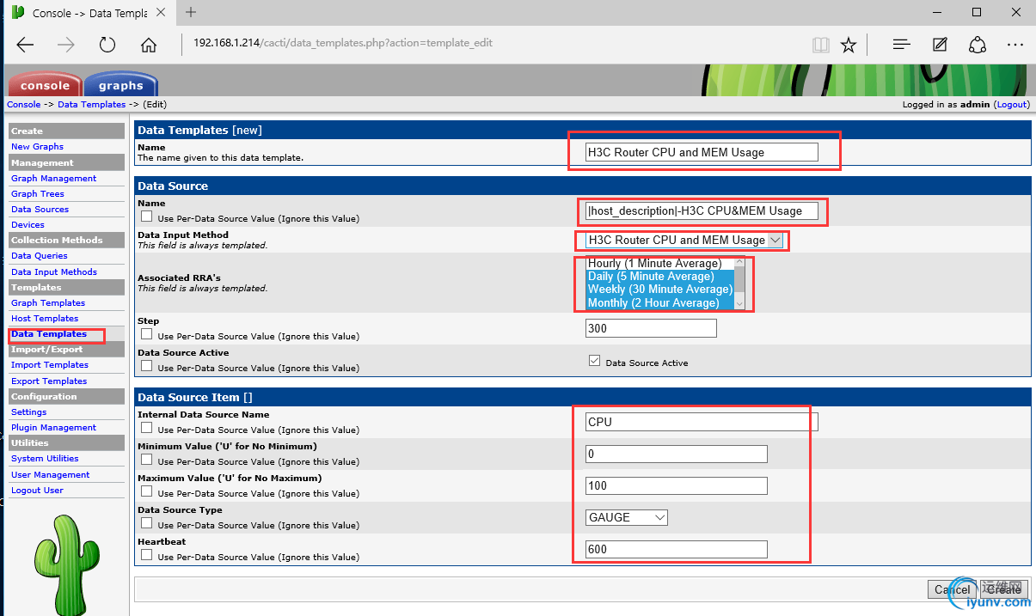Open Settings in sidebar
Image resolution: width=1036 pixels, height=616 pixels.
click(x=29, y=412)
